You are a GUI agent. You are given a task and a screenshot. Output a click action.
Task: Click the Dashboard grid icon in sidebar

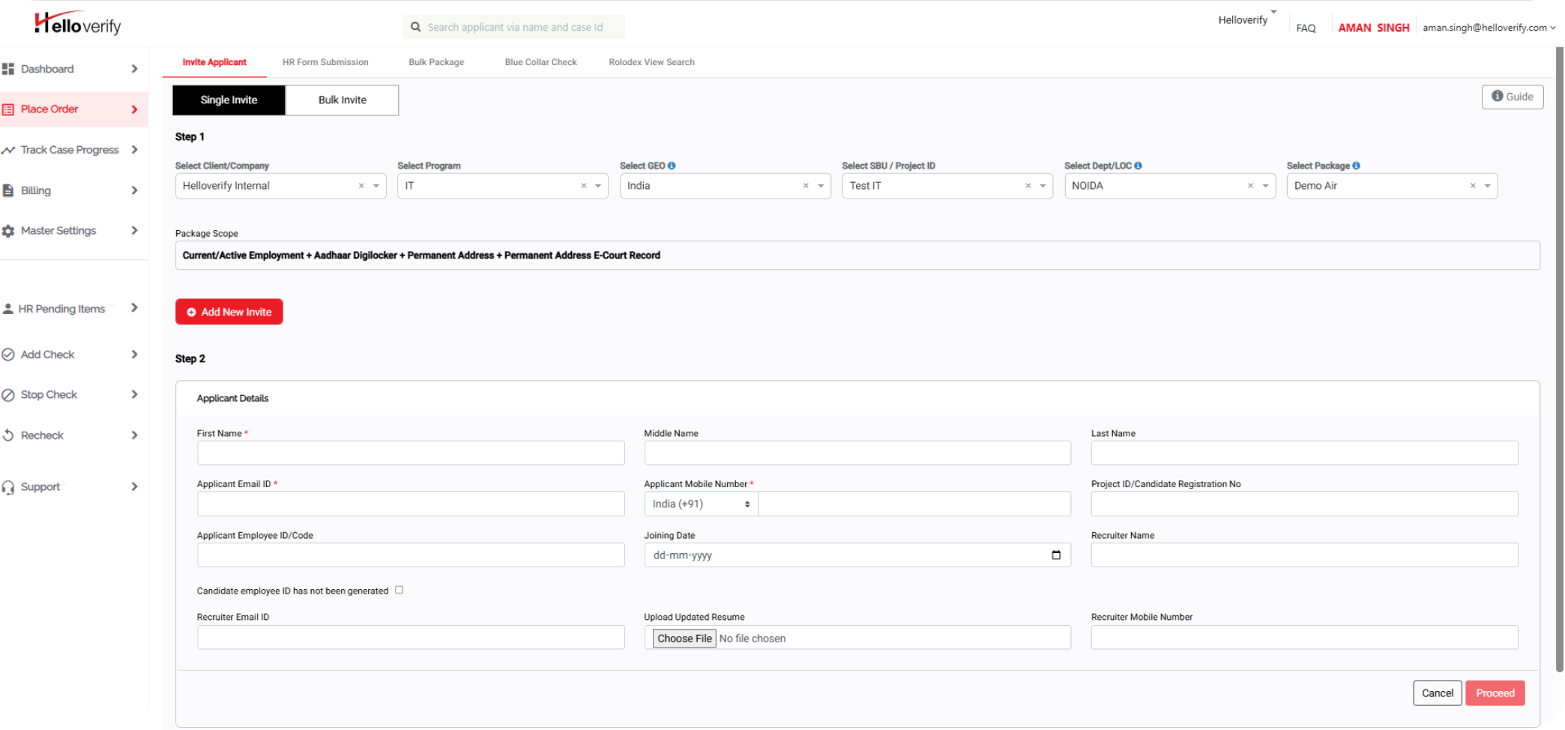(8, 69)
